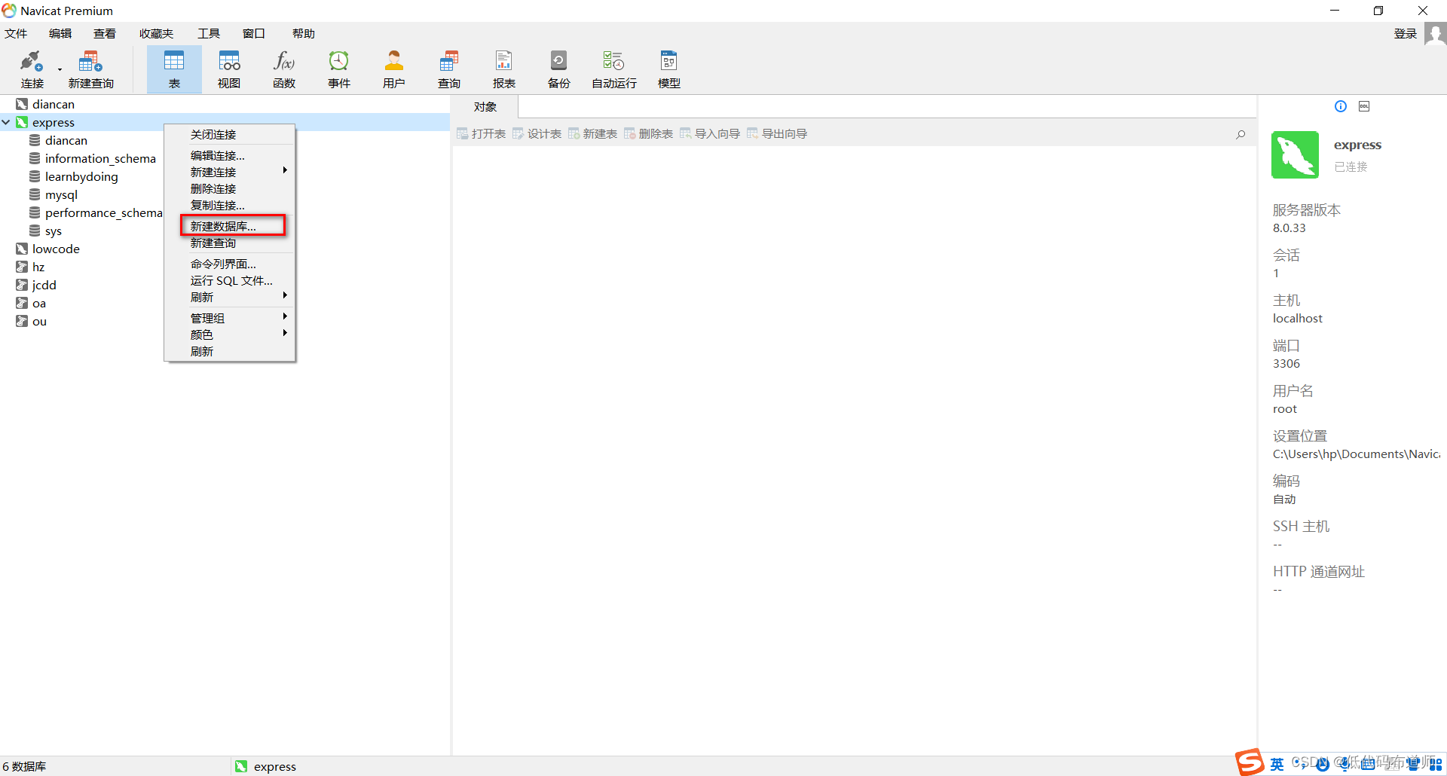Expand the 颜色 submenu
Screen dimensions: 1447x776
[x=230, y=335]
